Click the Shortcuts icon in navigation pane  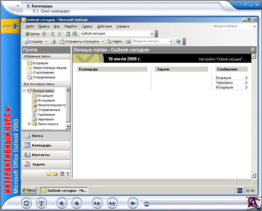(x=62, y=174)
